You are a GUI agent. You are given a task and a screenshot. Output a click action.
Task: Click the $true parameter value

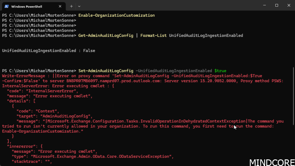click(220, 71)
